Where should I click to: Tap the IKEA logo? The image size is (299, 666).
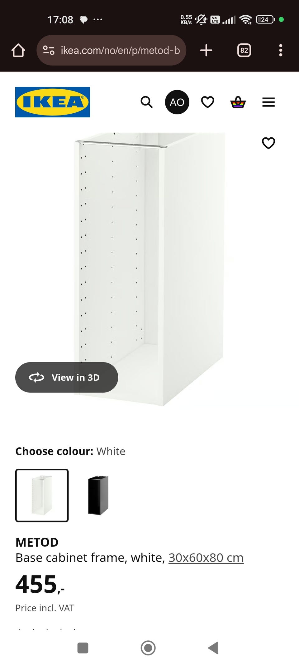(x=53, y=102)
